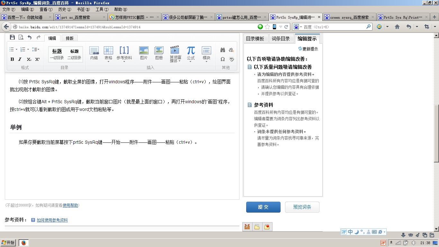The height and width of the screenshot is (247, 439).
Task: Apply italic formatting with I
Action: tap(20, 59)
